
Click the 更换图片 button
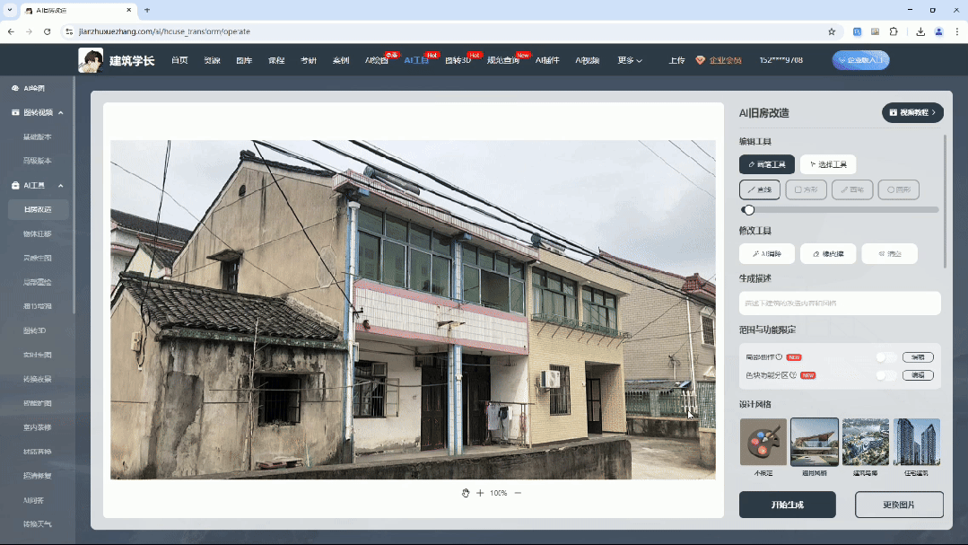point(899,505)
